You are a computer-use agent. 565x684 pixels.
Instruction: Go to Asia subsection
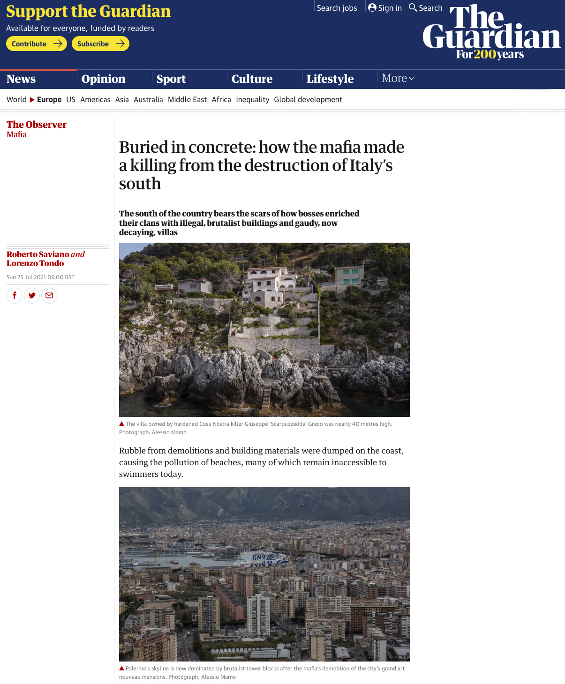coord(122,99)
